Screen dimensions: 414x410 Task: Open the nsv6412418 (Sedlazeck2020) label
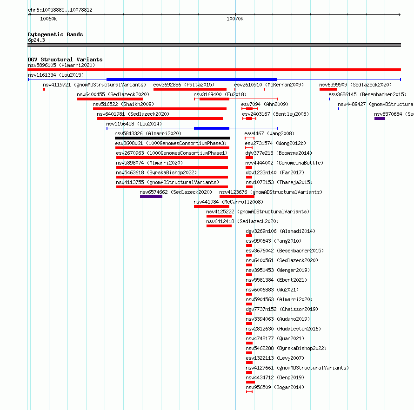pos(242,221)
